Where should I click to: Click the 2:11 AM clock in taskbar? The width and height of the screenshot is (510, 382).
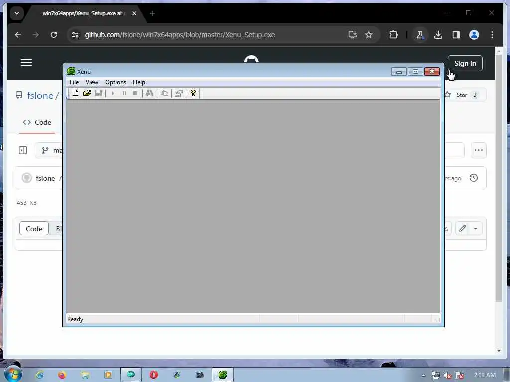484,375
